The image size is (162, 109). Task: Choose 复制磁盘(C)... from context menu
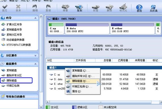pos(83,71)
